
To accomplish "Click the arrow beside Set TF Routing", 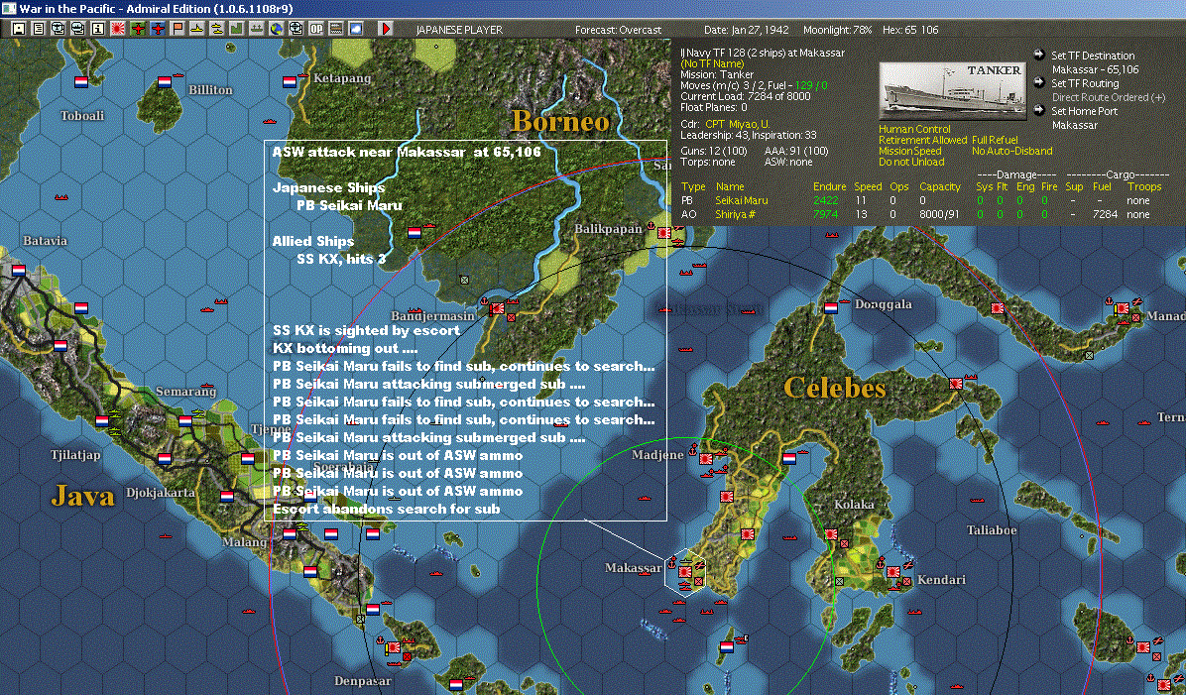I will 1039,82.
